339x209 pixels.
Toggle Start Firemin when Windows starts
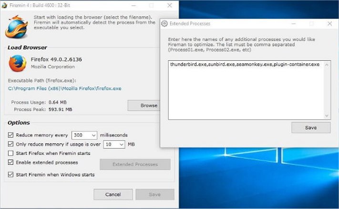[10, 174]
